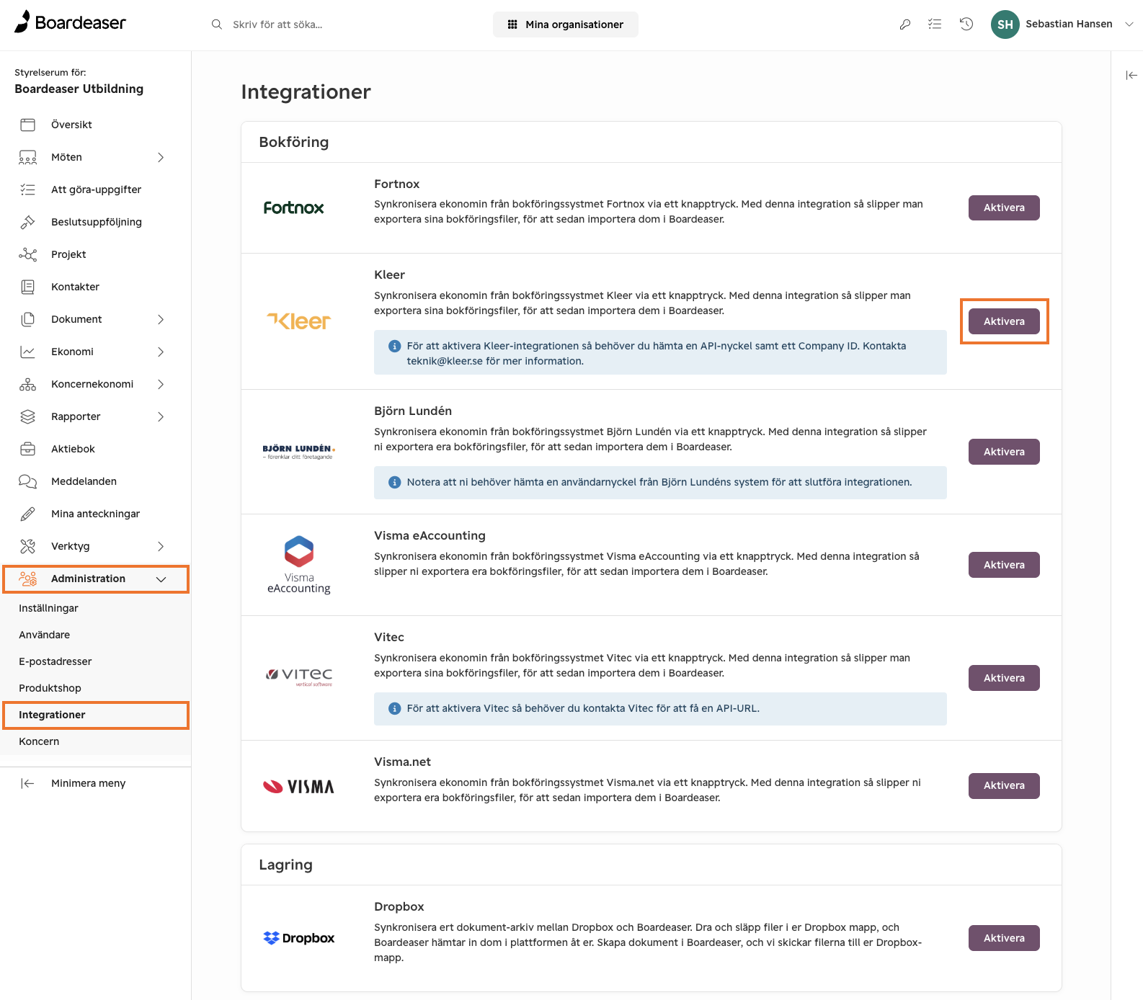This screenshot has height=1000, width=1143.
Task: Click the 'Sebastian Hansen' user name
Action: 1069,24
